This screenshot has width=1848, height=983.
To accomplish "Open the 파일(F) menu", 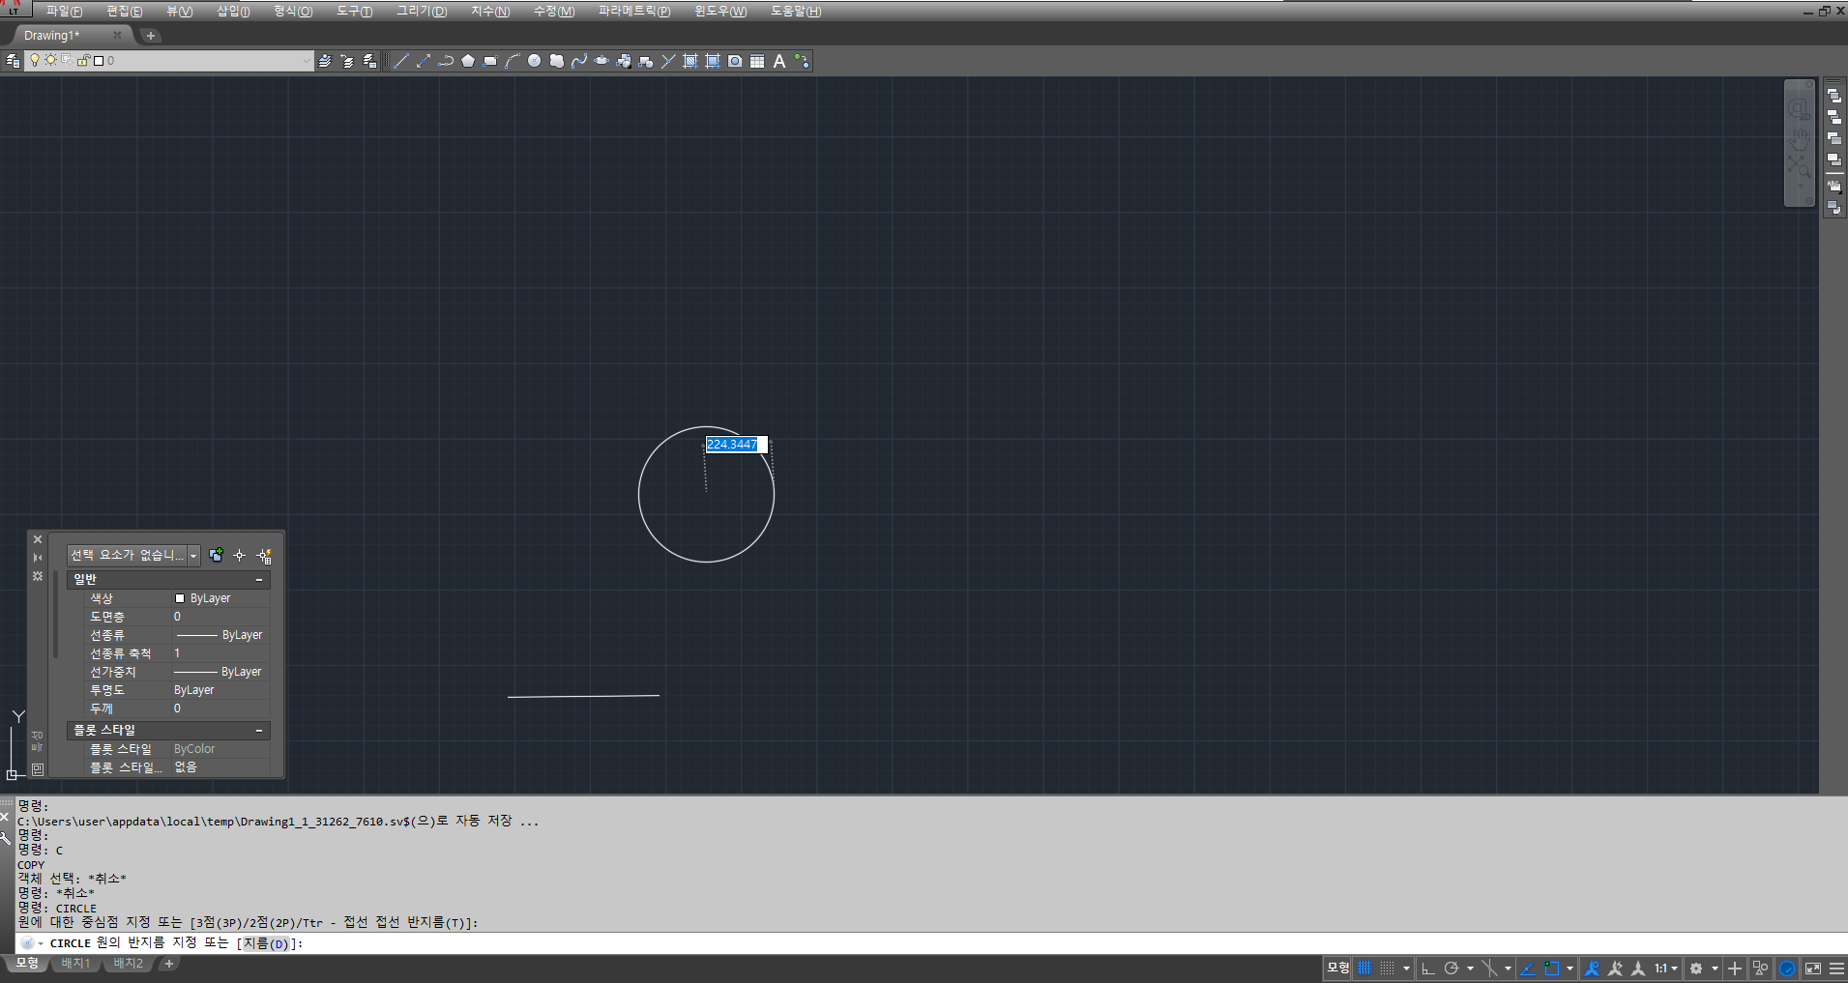I will coord(64,12).
